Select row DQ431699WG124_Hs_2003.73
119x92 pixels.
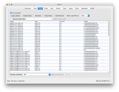click(59, 68)
